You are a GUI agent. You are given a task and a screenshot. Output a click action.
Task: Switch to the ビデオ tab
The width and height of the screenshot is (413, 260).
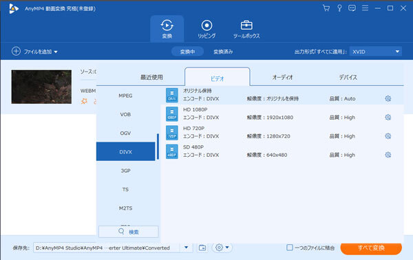217,77
